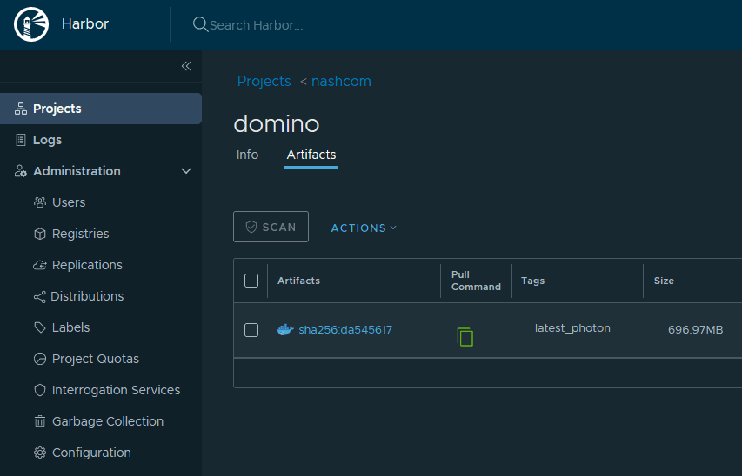Click the Users group icon
The height and width of the screenshot is (476, 742).
(40, 202)
